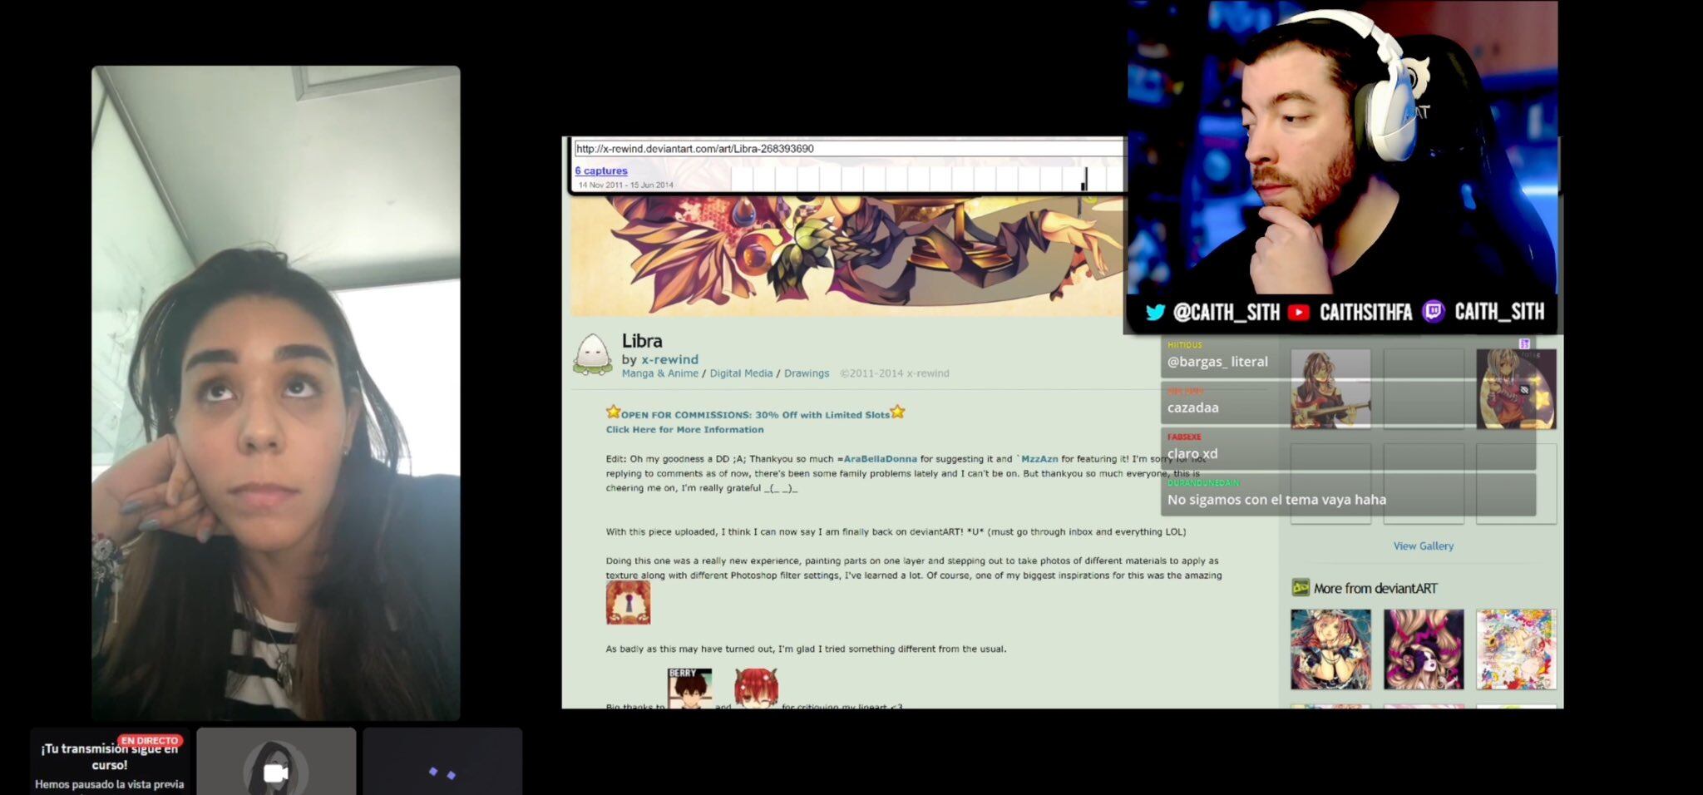The image size is (1703, 795).
Task: Click the camera icon on participant tile
Action: click(275, 773)
